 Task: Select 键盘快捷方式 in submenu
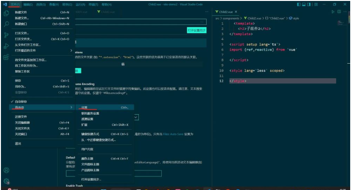[x=105, y=134]
